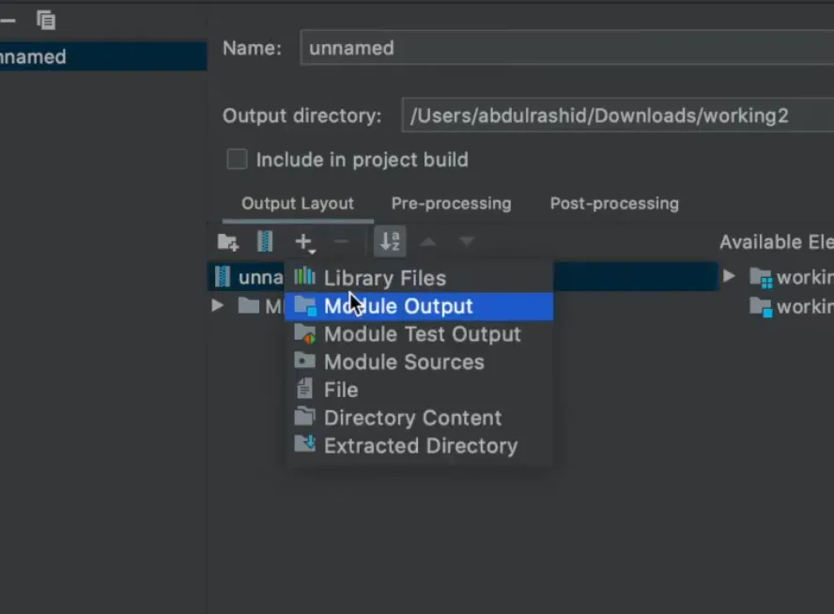This screenshot has height=614, width=834.
Task: Click the Copy configuration icon at top left
Action: coord(46,21)
